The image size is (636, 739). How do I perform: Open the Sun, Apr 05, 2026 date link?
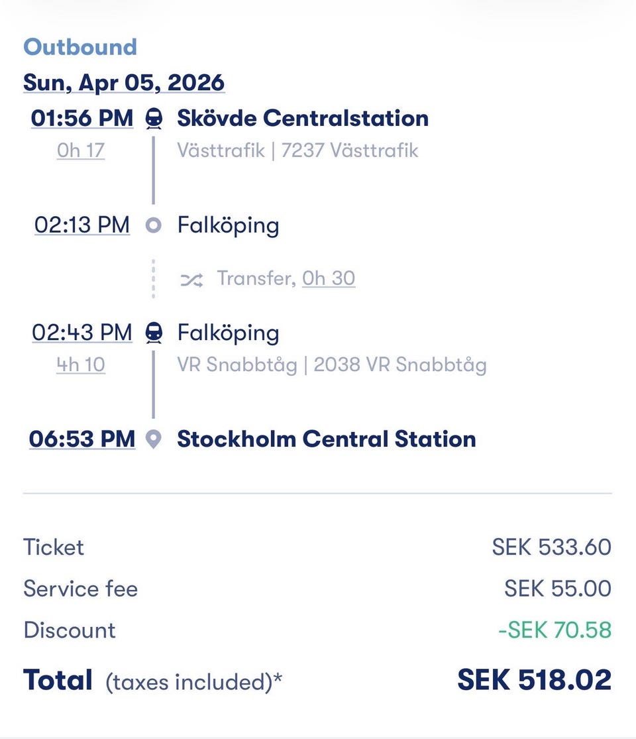point(124,83)
